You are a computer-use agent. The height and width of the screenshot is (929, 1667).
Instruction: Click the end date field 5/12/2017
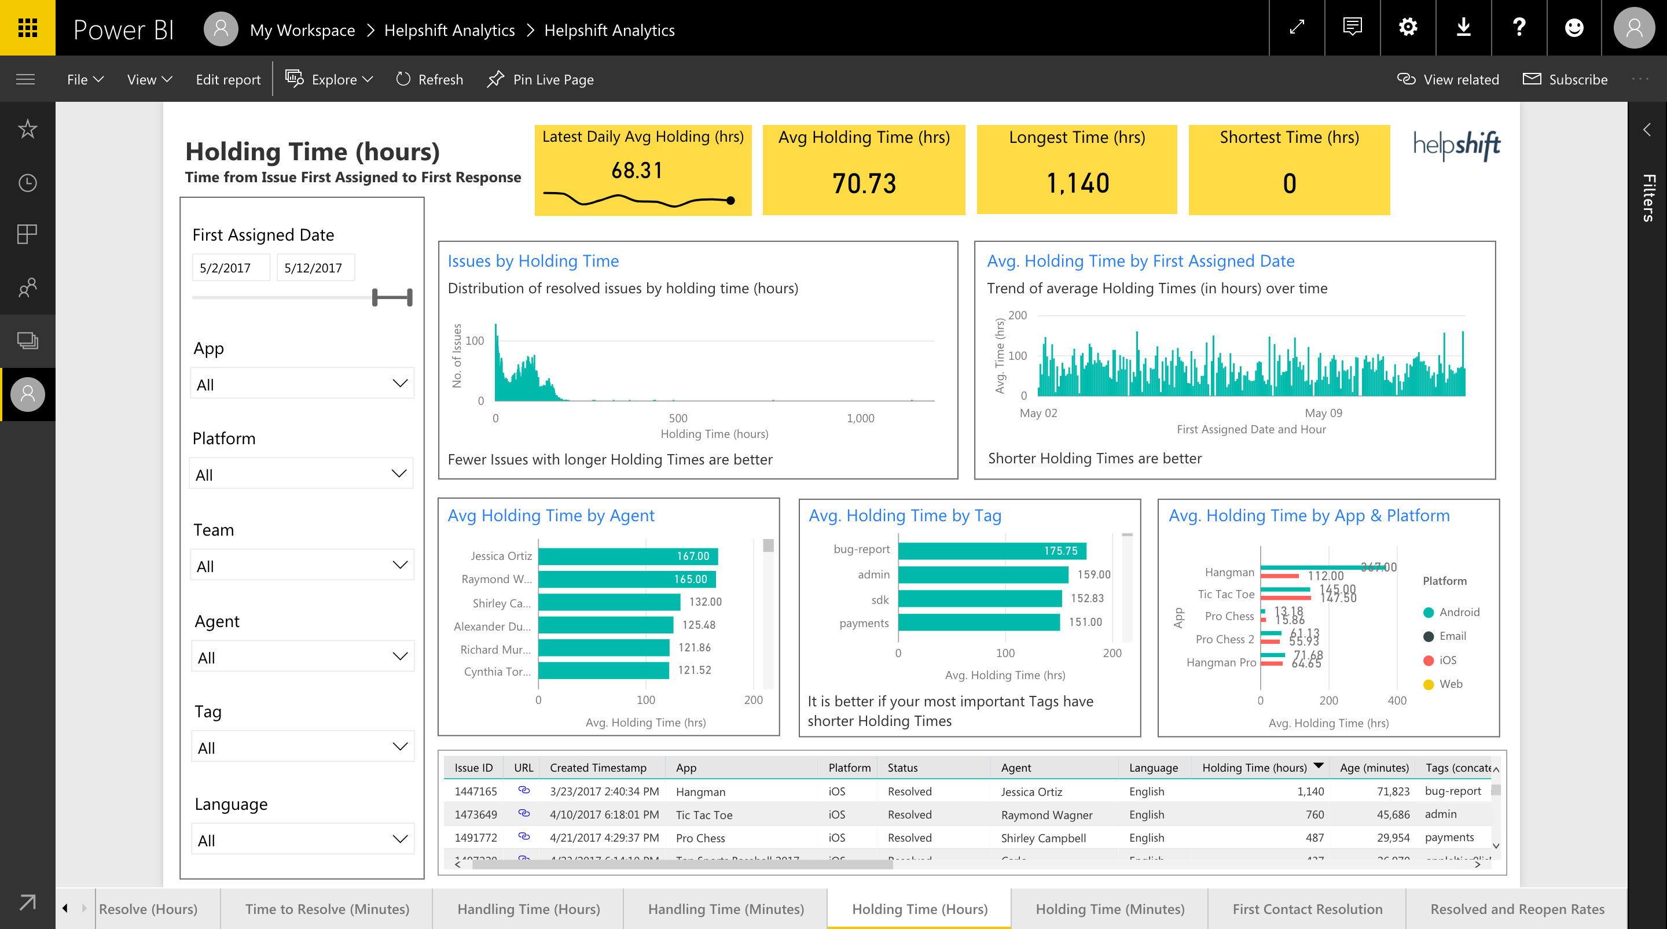(316, 267)
